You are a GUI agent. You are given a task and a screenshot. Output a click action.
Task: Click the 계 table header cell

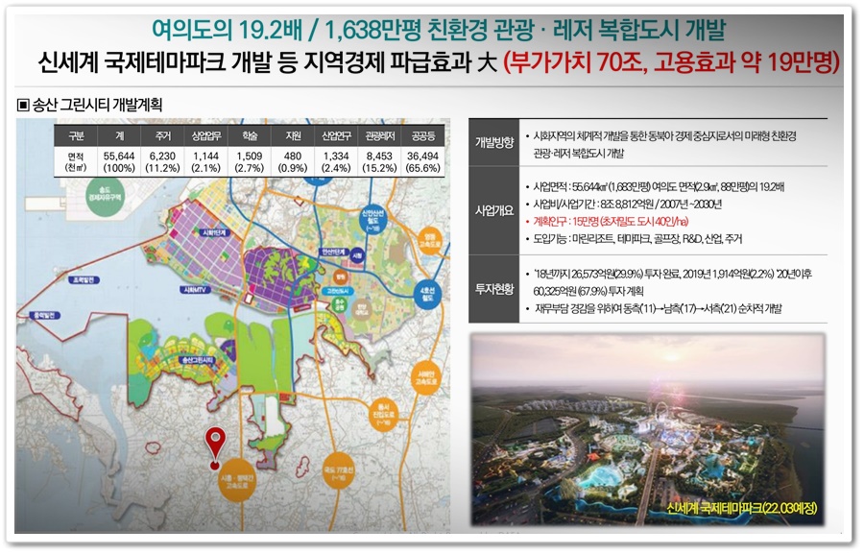[x=120, y=135]
